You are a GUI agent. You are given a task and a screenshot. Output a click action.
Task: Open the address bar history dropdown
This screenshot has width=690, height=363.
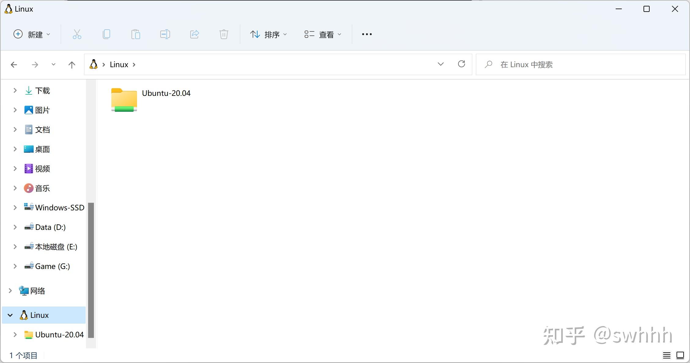tap(440, 64)
